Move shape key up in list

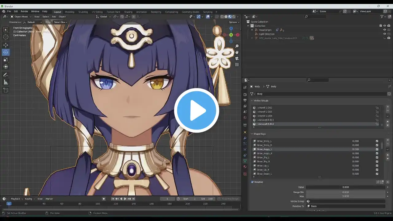click(x=388, y=155)
